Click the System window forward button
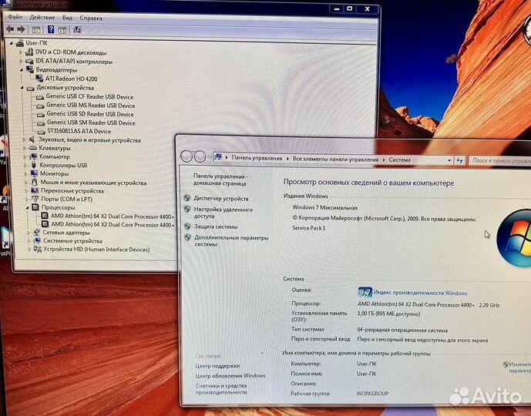This screenshot has width=531, height=416. click(x=200, y=156)
